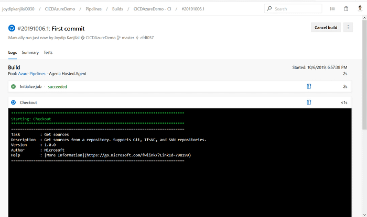Click the 'Author : Microsoft' log line
This screenshot has height=217, width=367.
(37, 150)
